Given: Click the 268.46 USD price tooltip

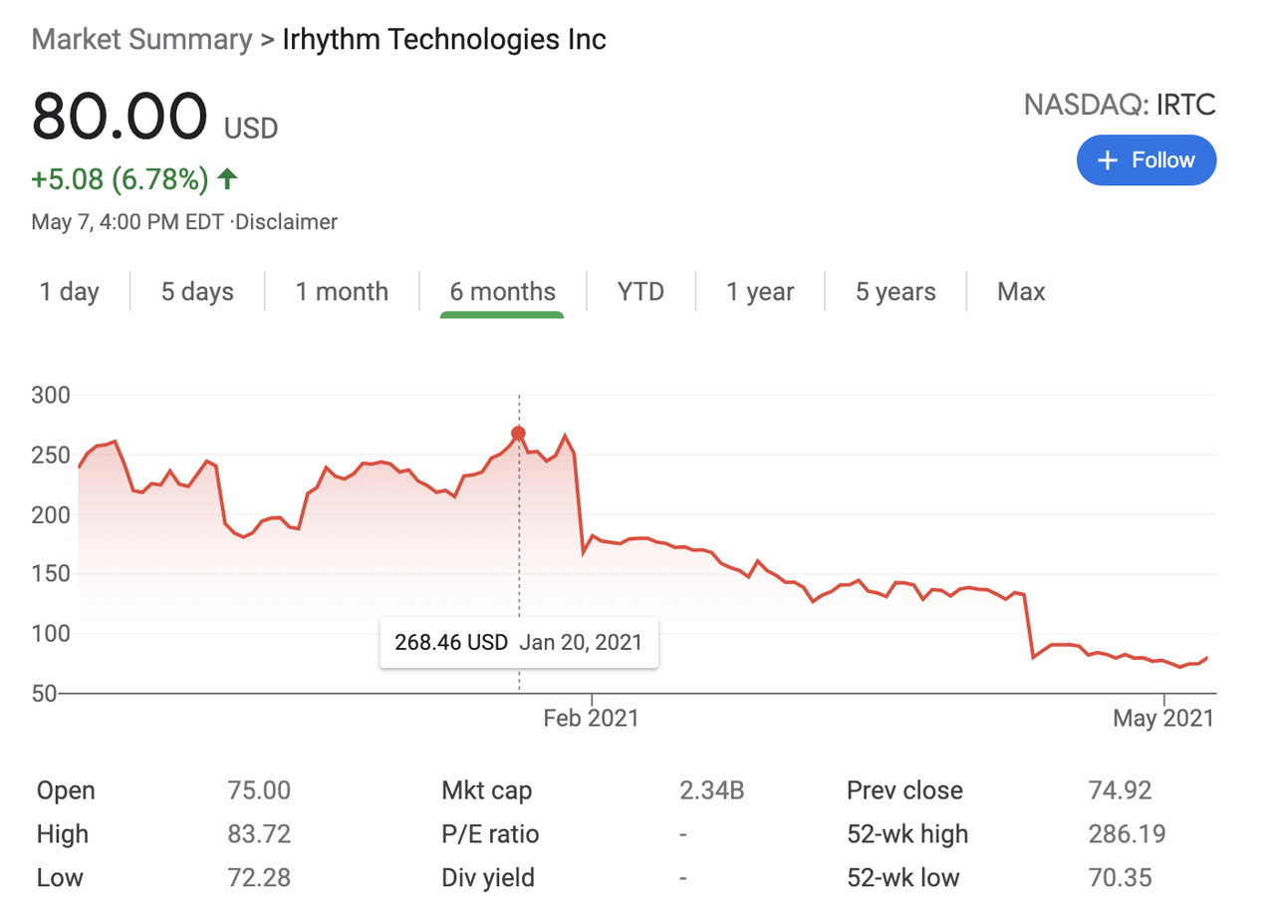Looking at the screenshot, I should point(519,643).
